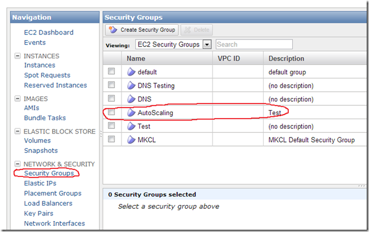369x232 pixels.
Task: Collapse the NETWORK & SECURITY section
Action: [x=17, y=163]
